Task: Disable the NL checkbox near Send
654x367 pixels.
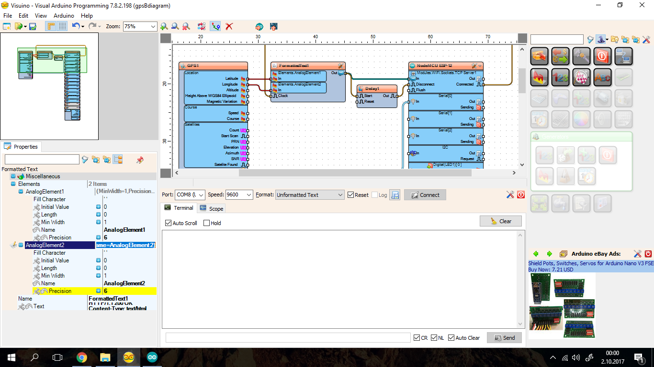Action: tap(434, 337)
